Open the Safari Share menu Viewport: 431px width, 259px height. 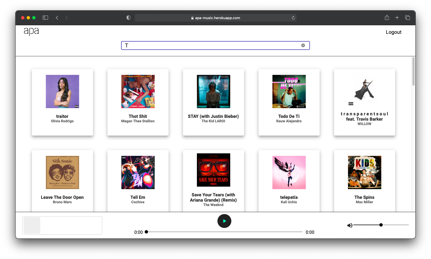[x=387, y=17]
